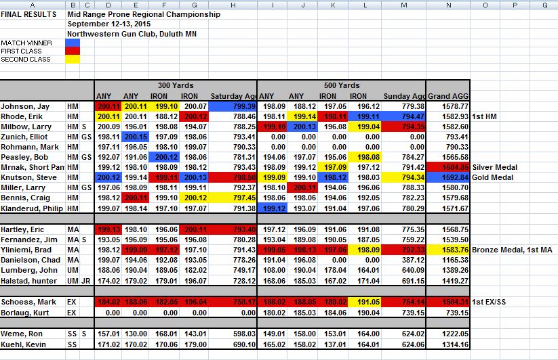This screenshot has height=360, width=558.
Task: Select the column N header
Action: (x=448, y=5)
